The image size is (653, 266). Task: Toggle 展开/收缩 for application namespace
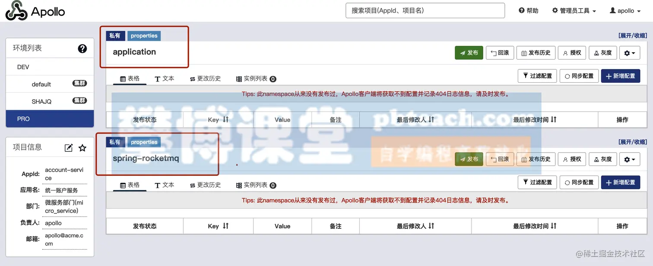tap(633, 35)
